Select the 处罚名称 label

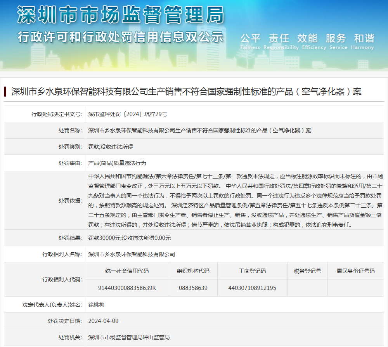70,130
